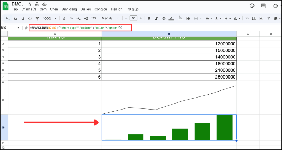
Task: Open the zoom 100% dropdown
Action: coord(50,18)
